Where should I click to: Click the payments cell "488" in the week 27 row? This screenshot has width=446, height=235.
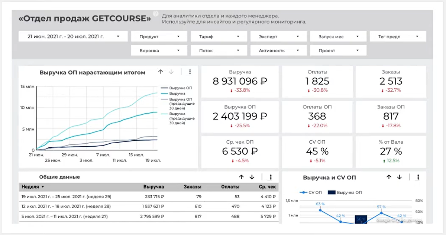click(x=235, y=216)
